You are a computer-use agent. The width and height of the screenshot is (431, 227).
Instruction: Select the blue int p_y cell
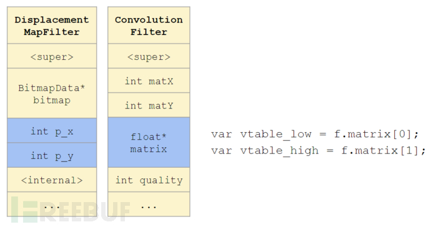pyautogui.click(x=52, y=155)
